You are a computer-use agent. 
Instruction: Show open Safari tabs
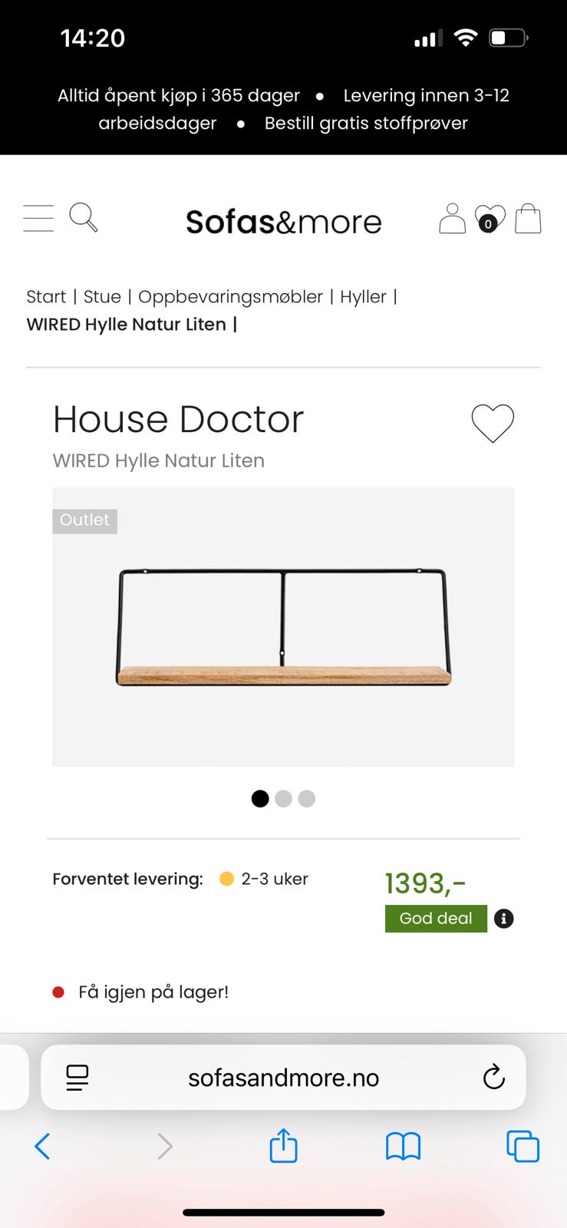click(x=522, y=1147)
